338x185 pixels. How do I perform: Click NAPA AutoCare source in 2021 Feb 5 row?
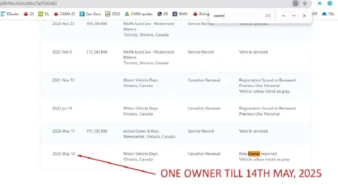[x=149, y=55]
